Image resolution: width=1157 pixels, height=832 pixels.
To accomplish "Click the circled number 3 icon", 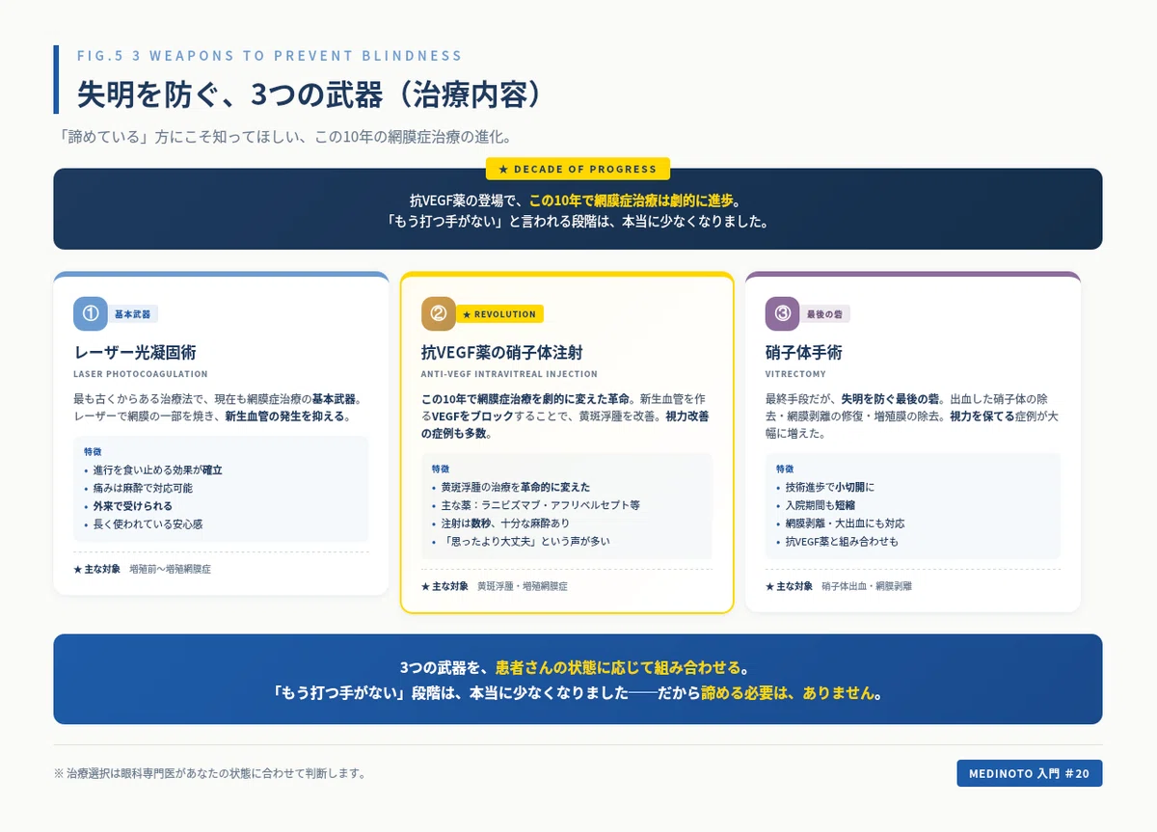I will [x=783, y=313].
